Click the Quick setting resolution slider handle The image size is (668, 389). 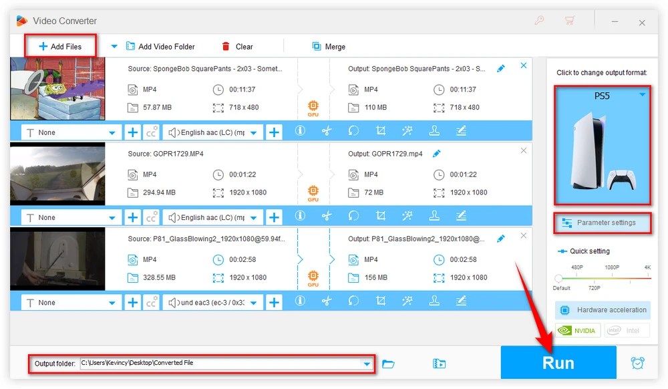click(x=558, y=278)
